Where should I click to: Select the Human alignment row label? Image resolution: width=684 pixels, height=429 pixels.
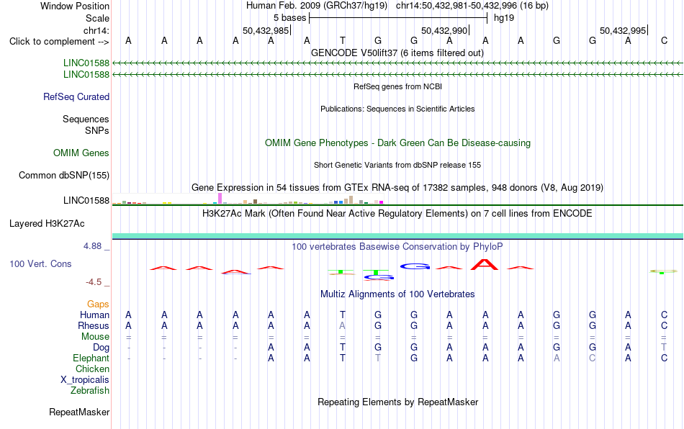pos(94,315)
